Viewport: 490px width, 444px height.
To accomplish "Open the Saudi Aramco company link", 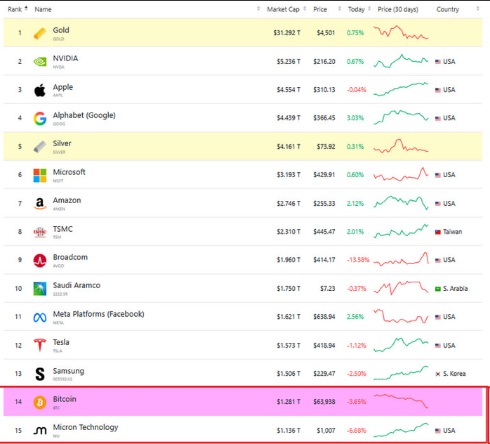I will [77, 285].
